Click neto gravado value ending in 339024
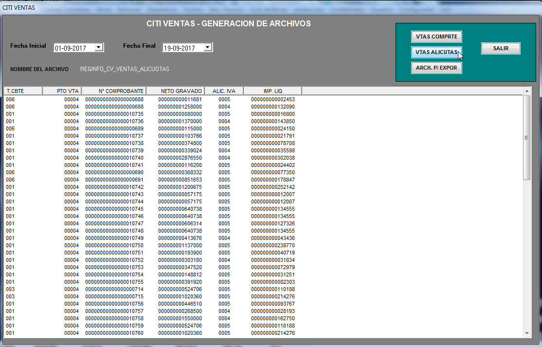This screenshot has width=542, height=347. [180, 151]
